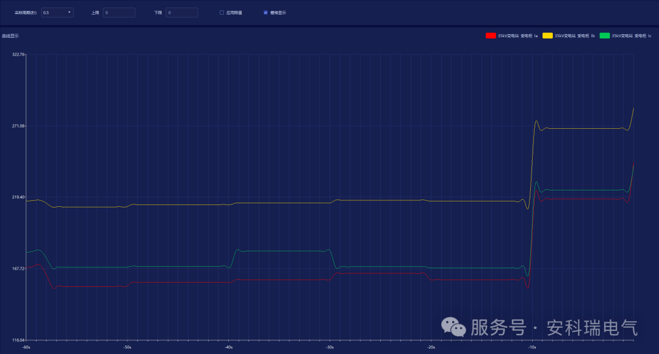Click the 35kV变电站 Ia legend label
659x354 pixels.
pos(518,36)
